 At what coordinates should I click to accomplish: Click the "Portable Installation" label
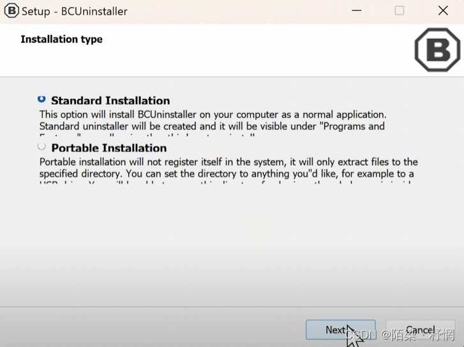tap(109, 148)
